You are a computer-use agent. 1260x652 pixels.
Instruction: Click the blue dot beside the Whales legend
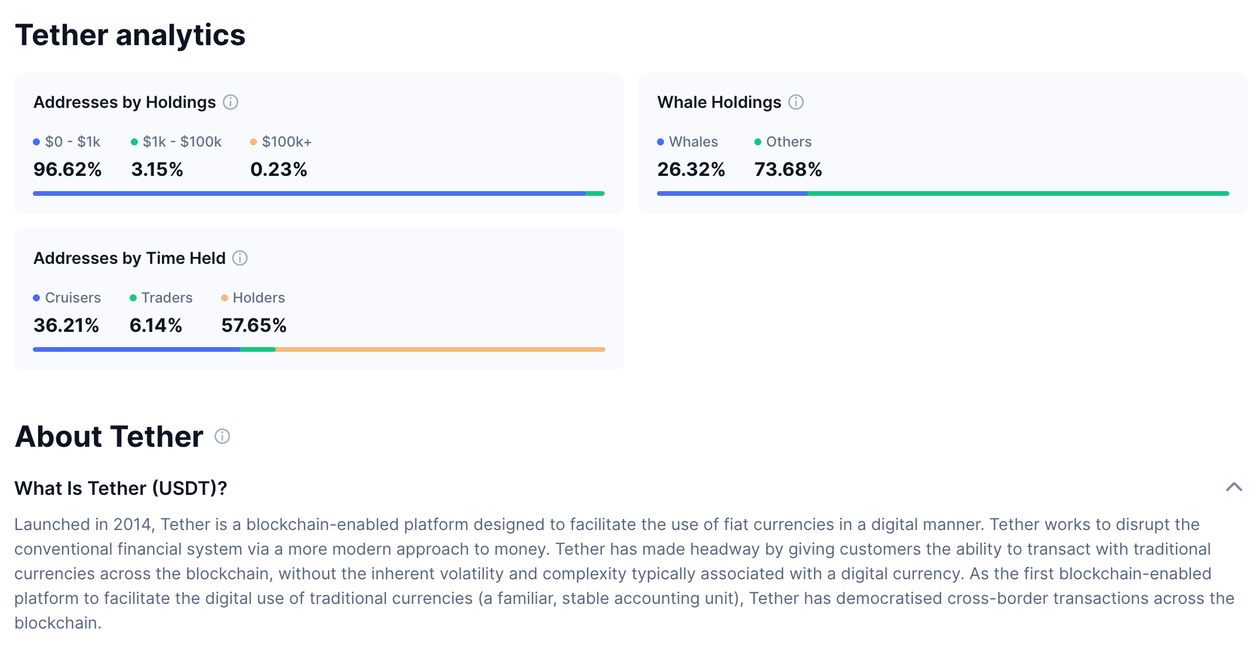click(x=662, y=141)
